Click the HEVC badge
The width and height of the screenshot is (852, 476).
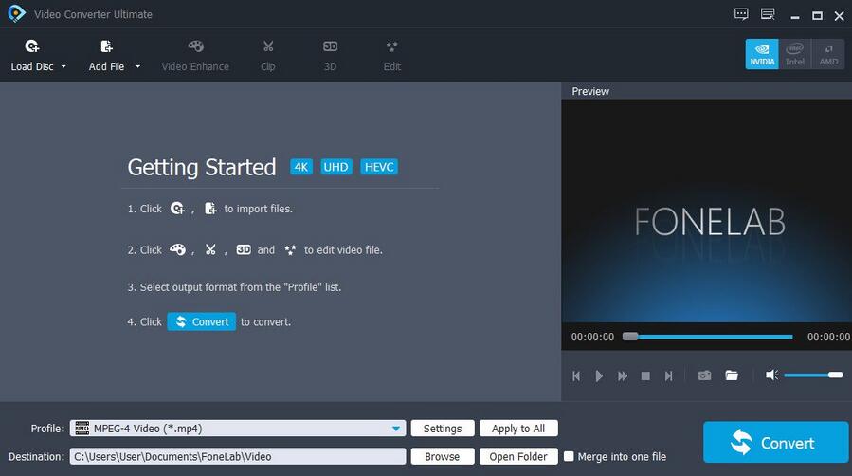379,167
